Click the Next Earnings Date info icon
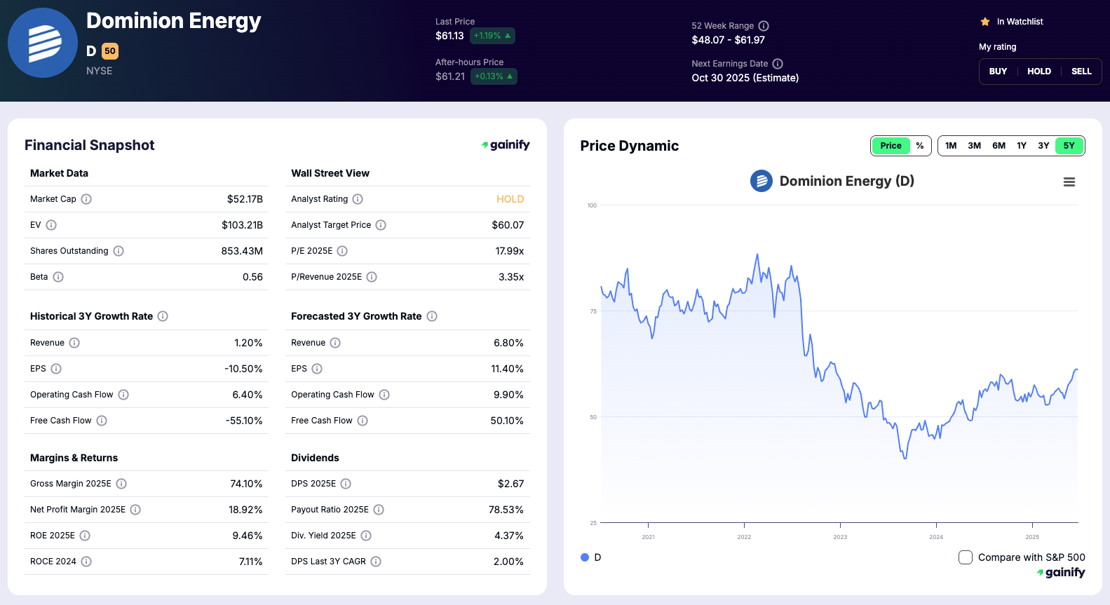 (778, 64)
